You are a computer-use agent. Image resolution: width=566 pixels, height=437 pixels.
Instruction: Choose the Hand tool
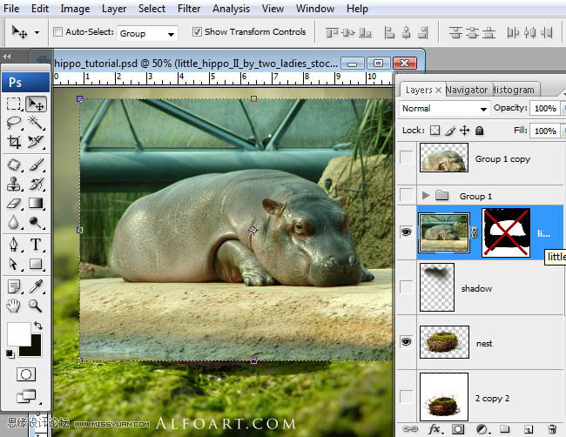coord(14,306)
